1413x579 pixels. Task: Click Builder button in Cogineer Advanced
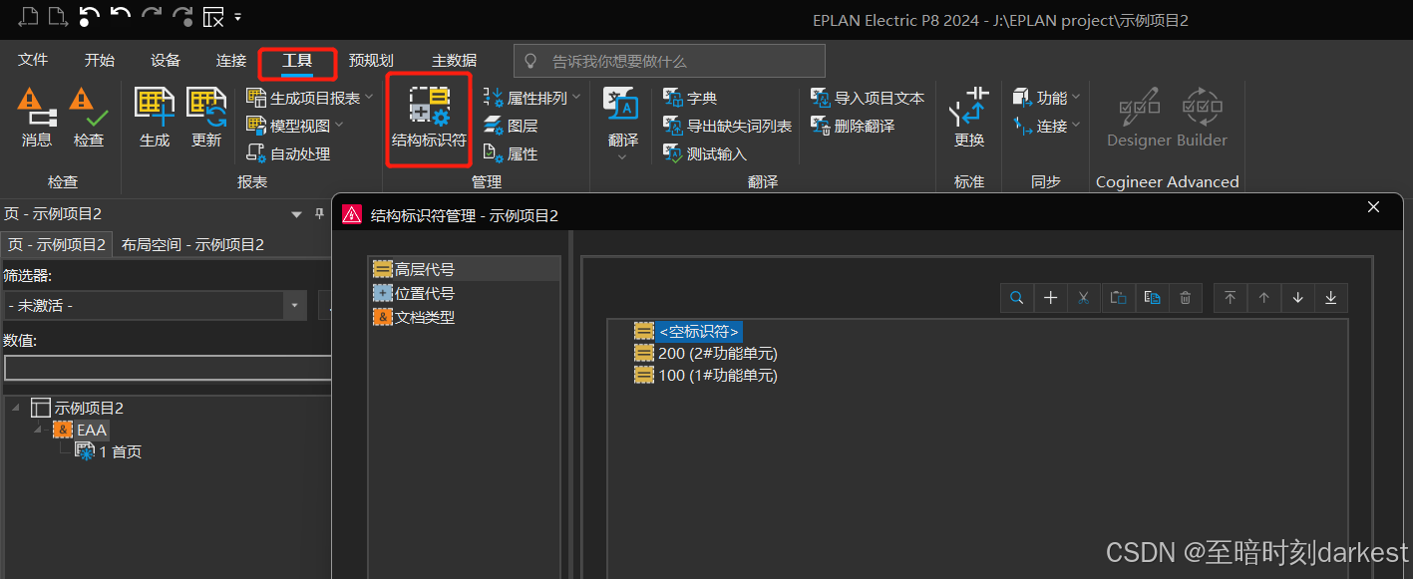(1202, 117)
